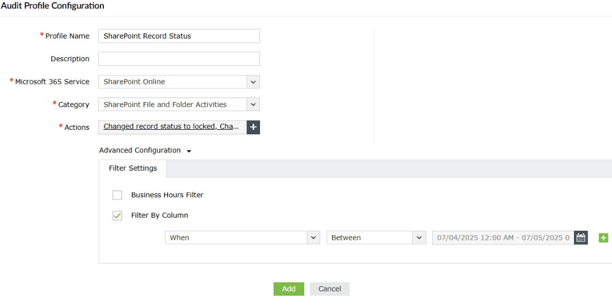Click the date range input field
Screen dimensions: 612x305
click(x=503, y=238)
